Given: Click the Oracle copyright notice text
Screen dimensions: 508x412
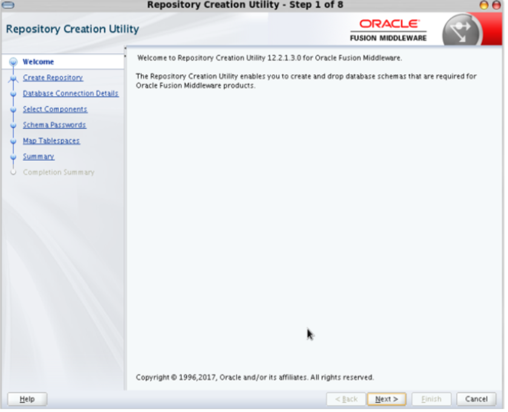Looking at the screenshot, I should tap(255, 378).
